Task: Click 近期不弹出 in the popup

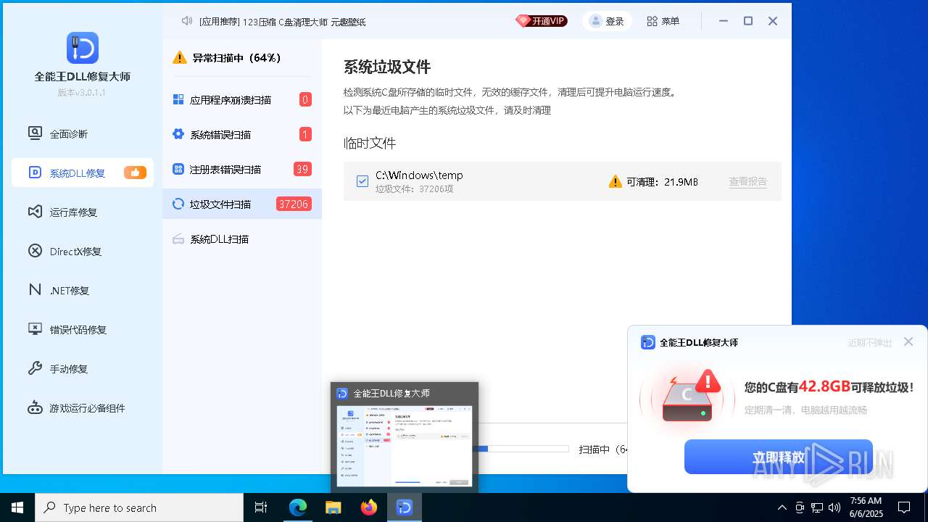Action: [870, 343]
